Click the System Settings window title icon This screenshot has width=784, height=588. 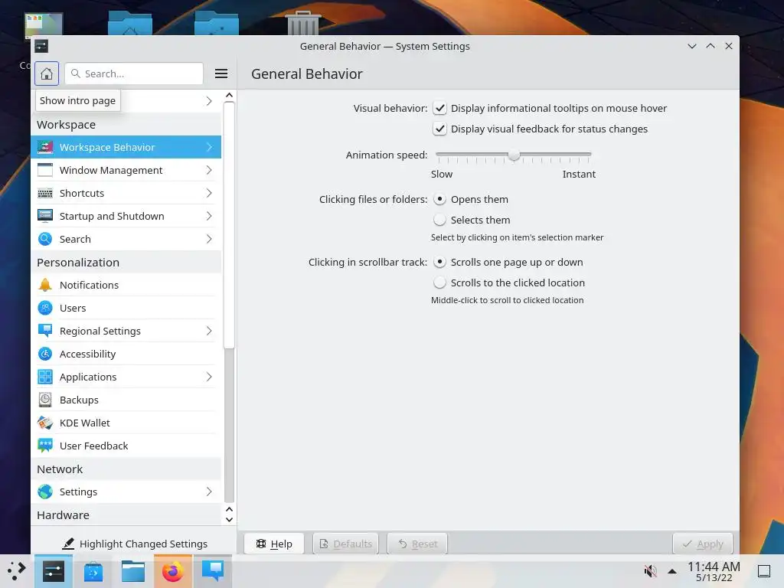pos(41,47)
